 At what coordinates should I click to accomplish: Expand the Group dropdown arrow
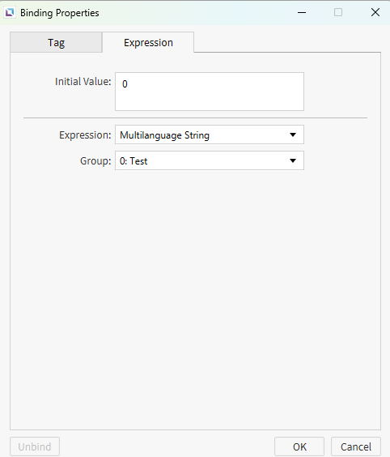[x=293, y=160]
